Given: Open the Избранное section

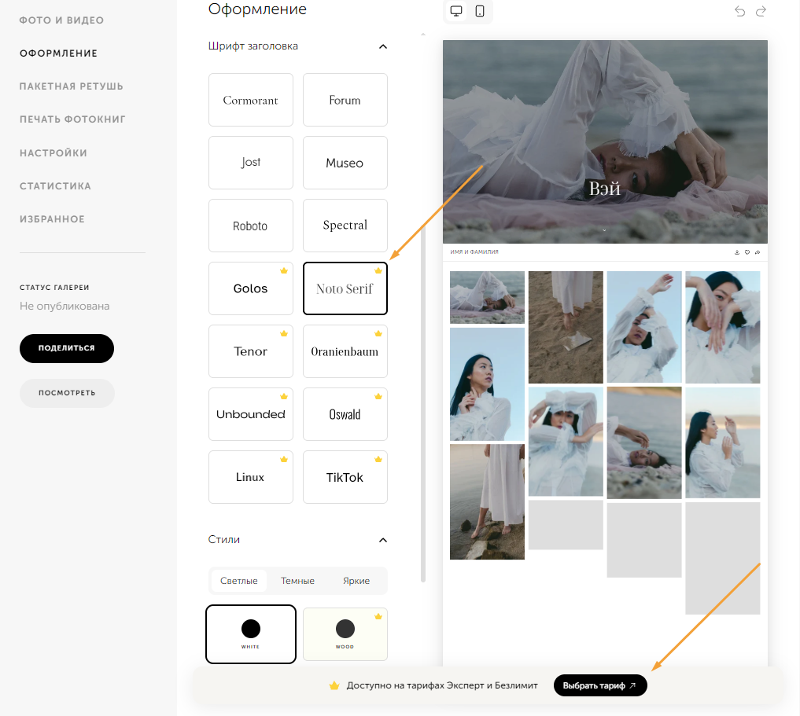Looking at the screenshot, I should click(x=52, y=219).
